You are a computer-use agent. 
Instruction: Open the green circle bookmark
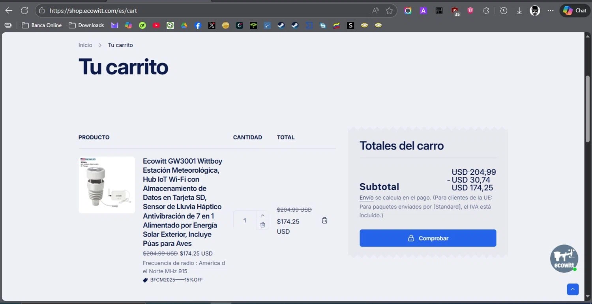tap(142, 25)
